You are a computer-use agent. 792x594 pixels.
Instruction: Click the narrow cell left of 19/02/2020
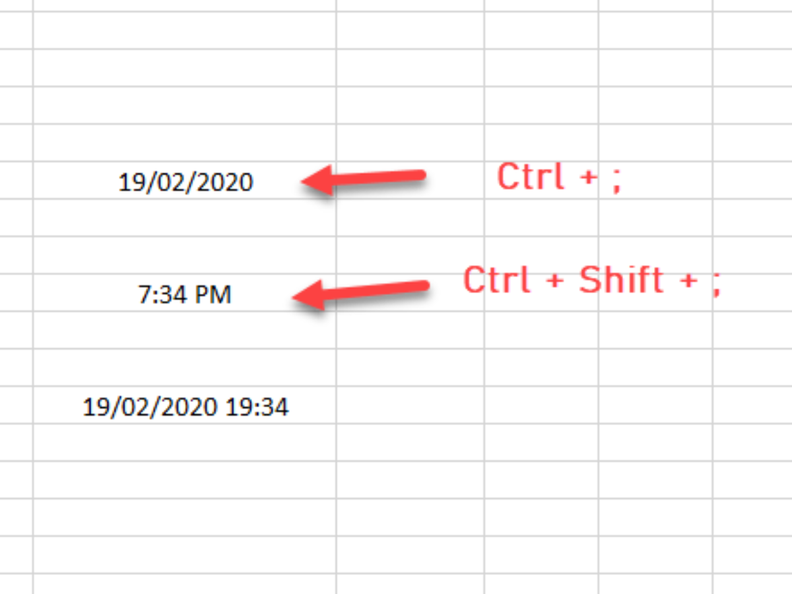(16, 180)
